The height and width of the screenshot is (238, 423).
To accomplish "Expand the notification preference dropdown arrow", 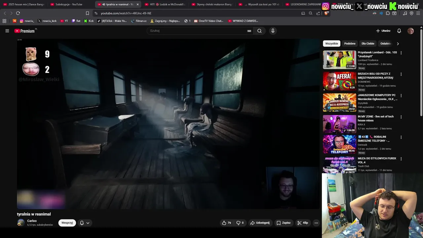I will [88, 223].
